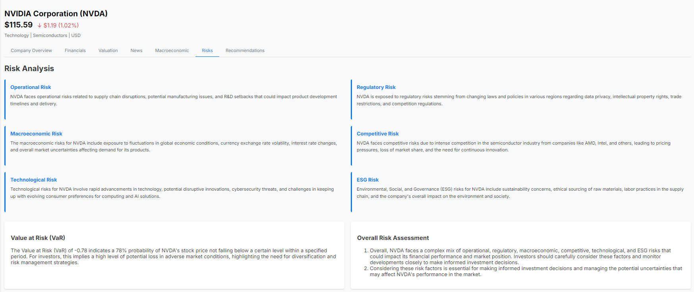Image resolution: width=694 pixels, height=292 pixels.
Task: Click the NVIDIA Corporation (NVDA) title
Action: (x=56, y=14)
